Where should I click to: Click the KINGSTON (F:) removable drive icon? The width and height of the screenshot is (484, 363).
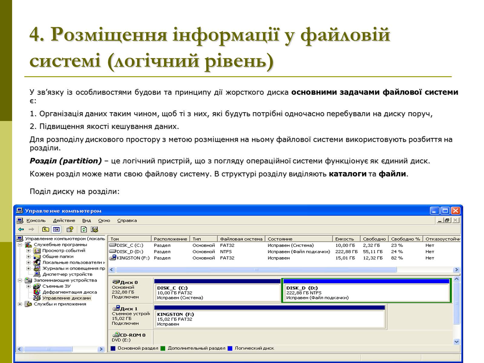[x=113, y=258]
